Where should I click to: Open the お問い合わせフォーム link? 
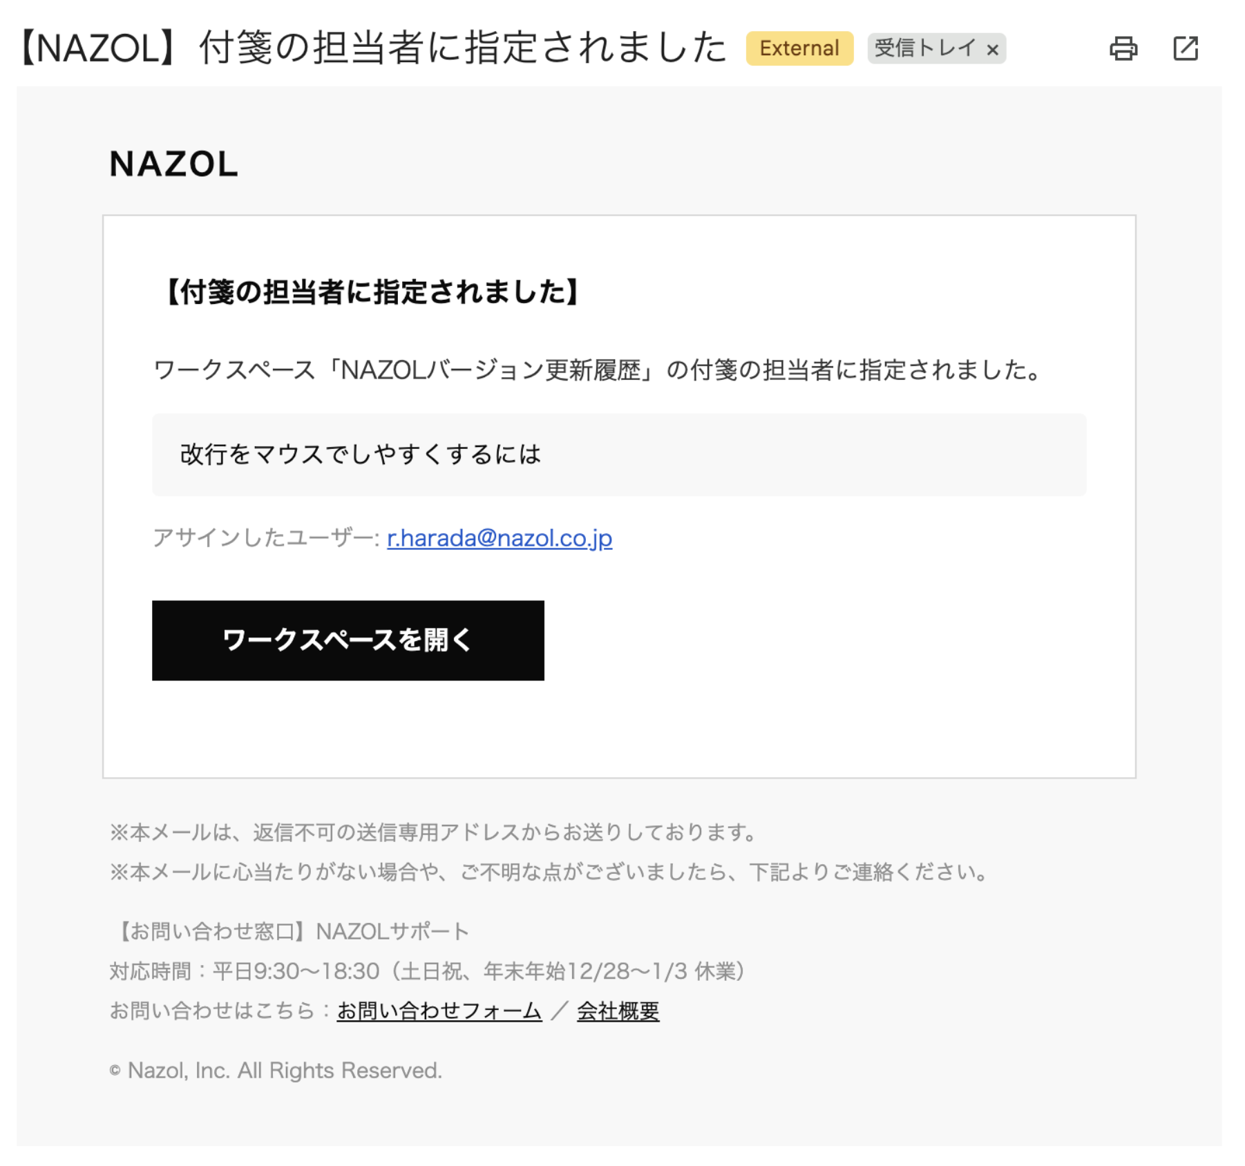tap(439, 1011)
